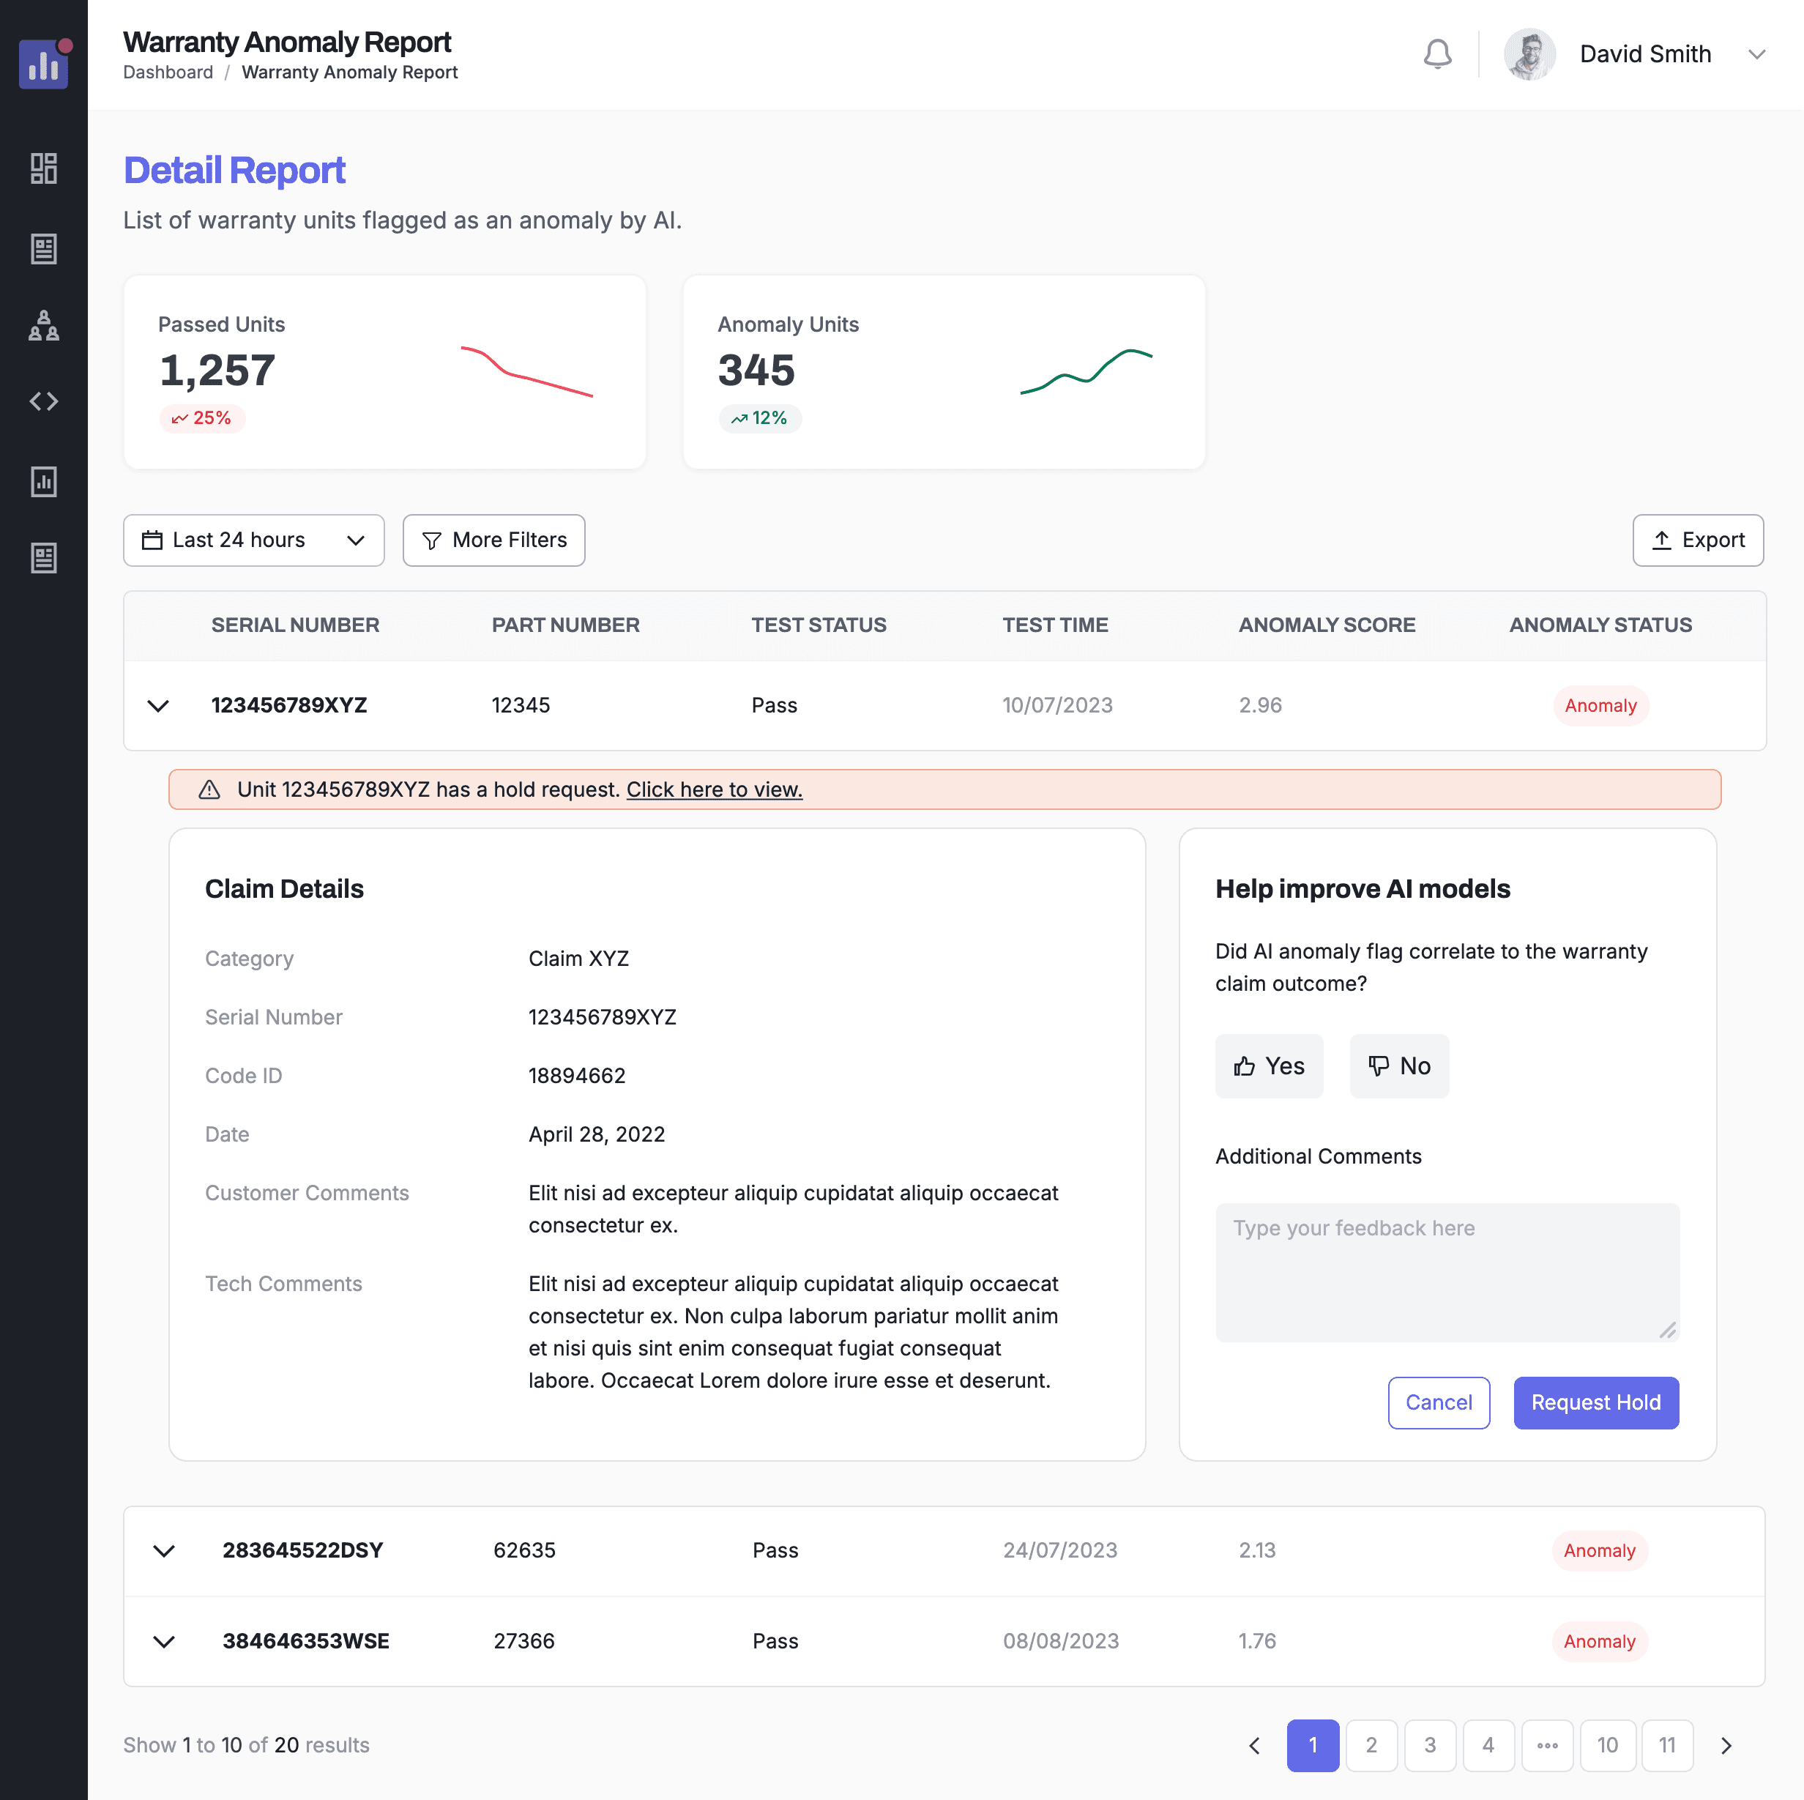Switch to results page 2

[1371, 1745]
